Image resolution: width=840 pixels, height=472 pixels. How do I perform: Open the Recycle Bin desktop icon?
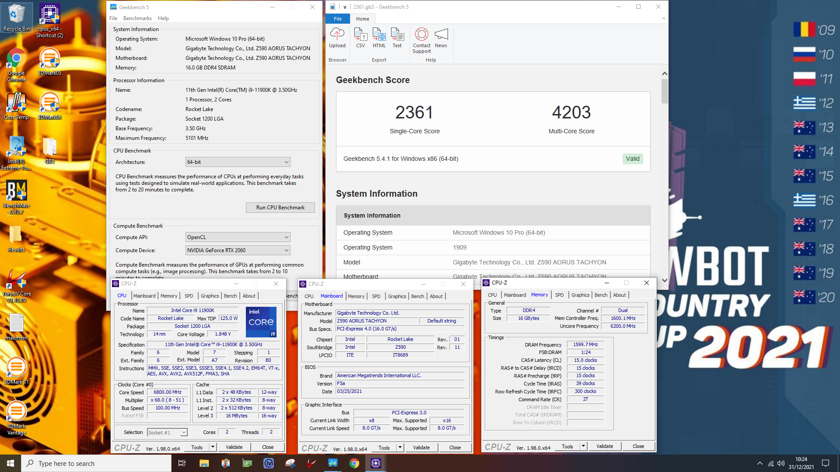pos(16,17)
